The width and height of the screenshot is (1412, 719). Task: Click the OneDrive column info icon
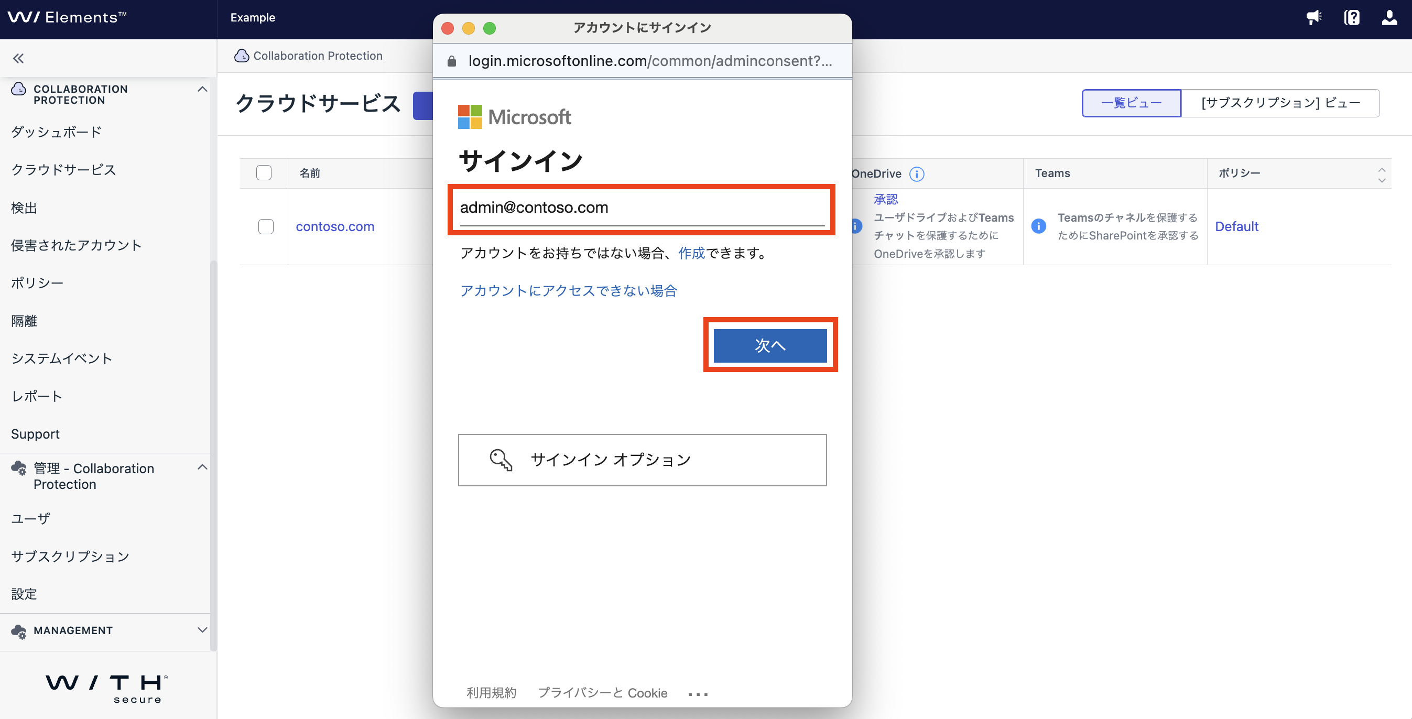pyautogui.click(x=917, y=173)
